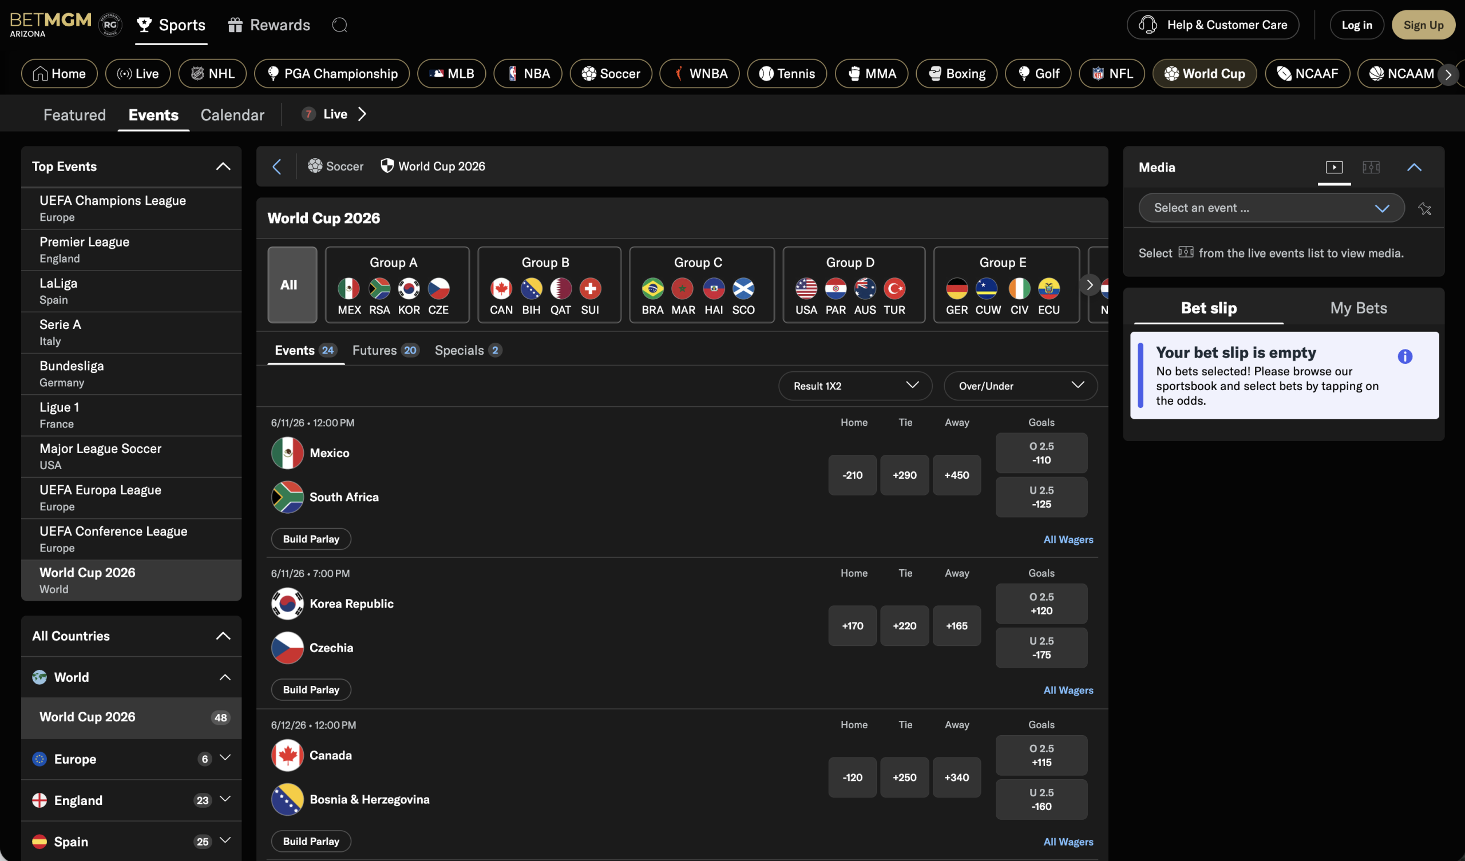Select the NCAAF sport pill

tap(1308, 73)
